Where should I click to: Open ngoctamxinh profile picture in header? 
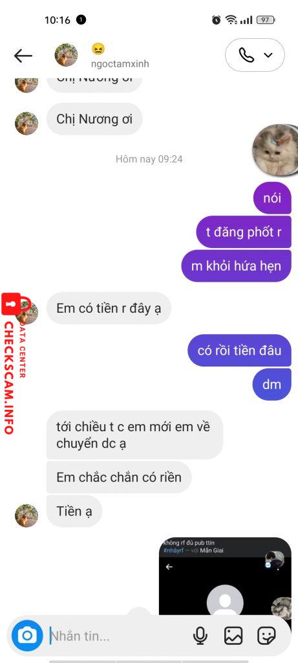tap(67, 55)
